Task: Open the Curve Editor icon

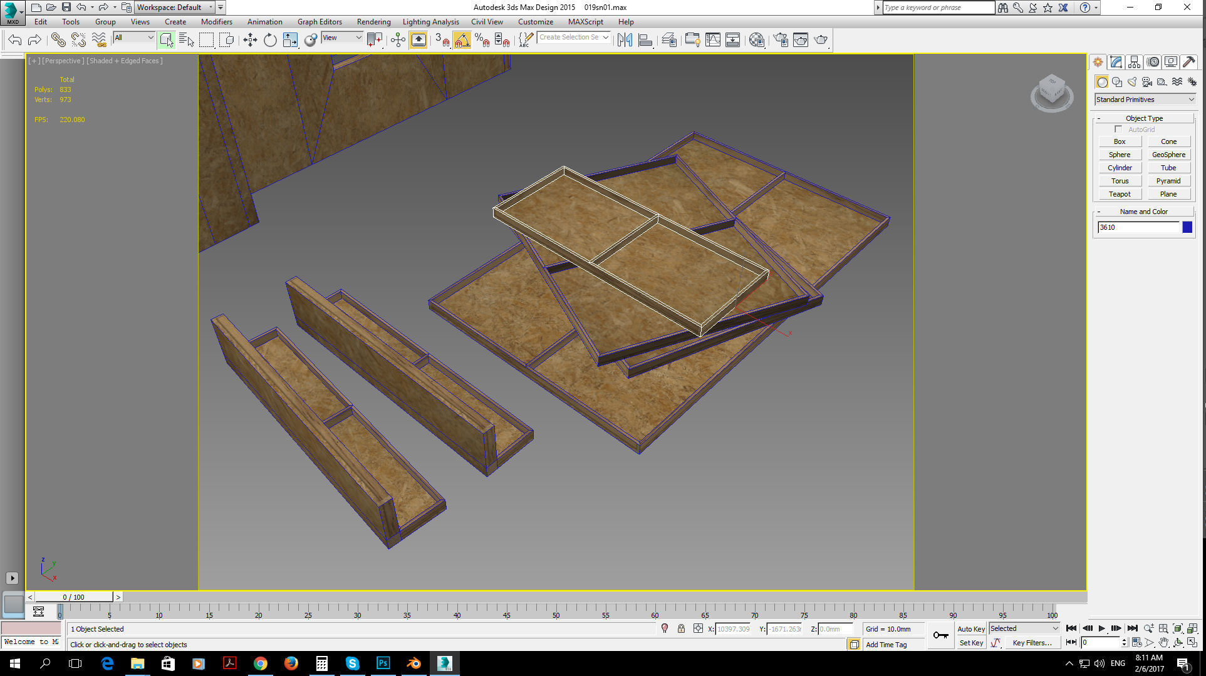Action: pyautogui.click(x=713, y=40)
